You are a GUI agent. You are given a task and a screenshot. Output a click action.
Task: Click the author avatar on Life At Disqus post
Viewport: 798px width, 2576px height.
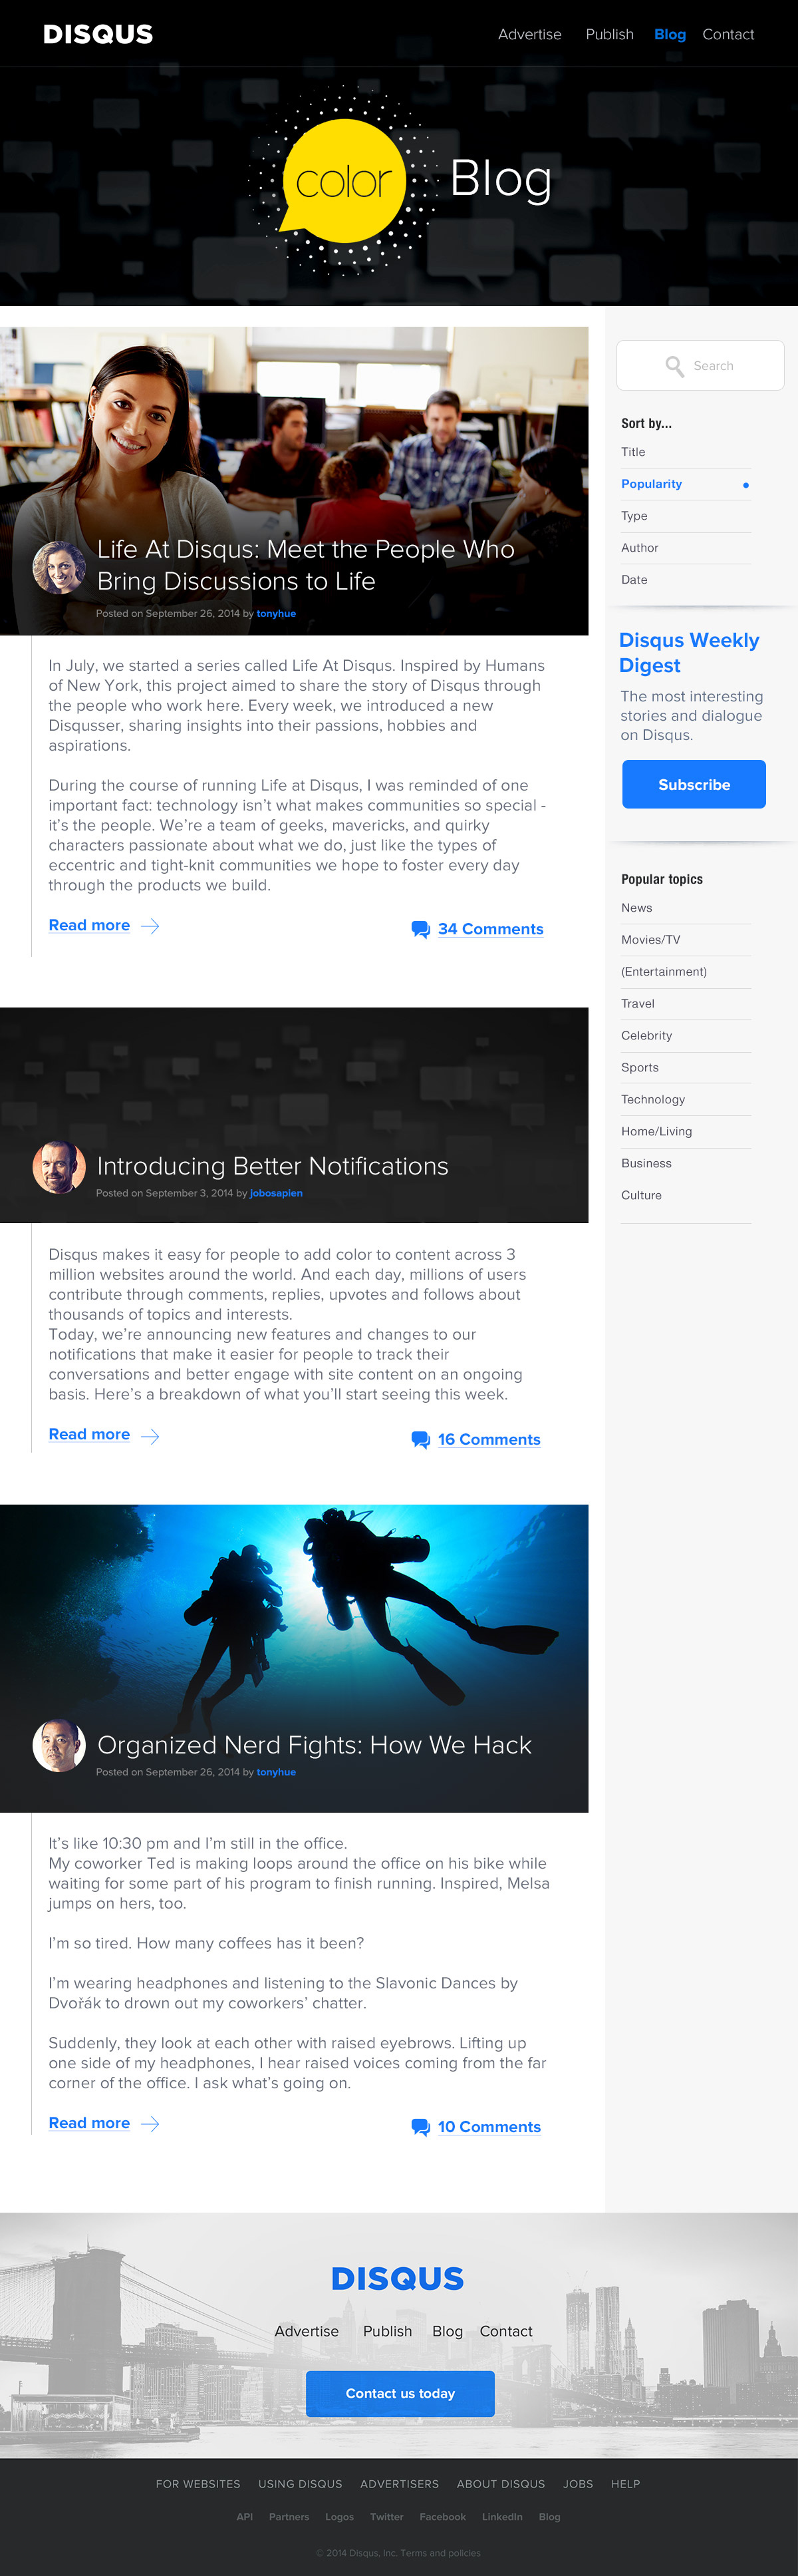pos(59,568)
